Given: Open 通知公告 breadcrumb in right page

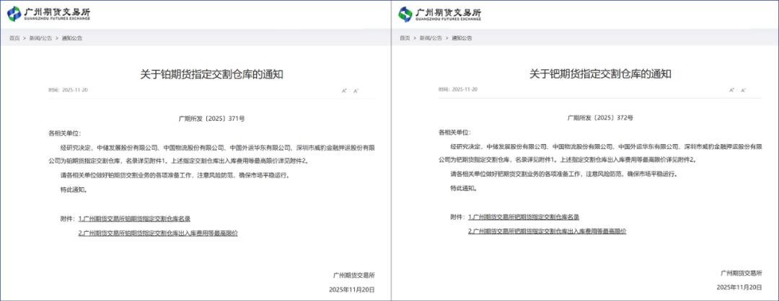Looking at the screenshot, I should 462,37.
